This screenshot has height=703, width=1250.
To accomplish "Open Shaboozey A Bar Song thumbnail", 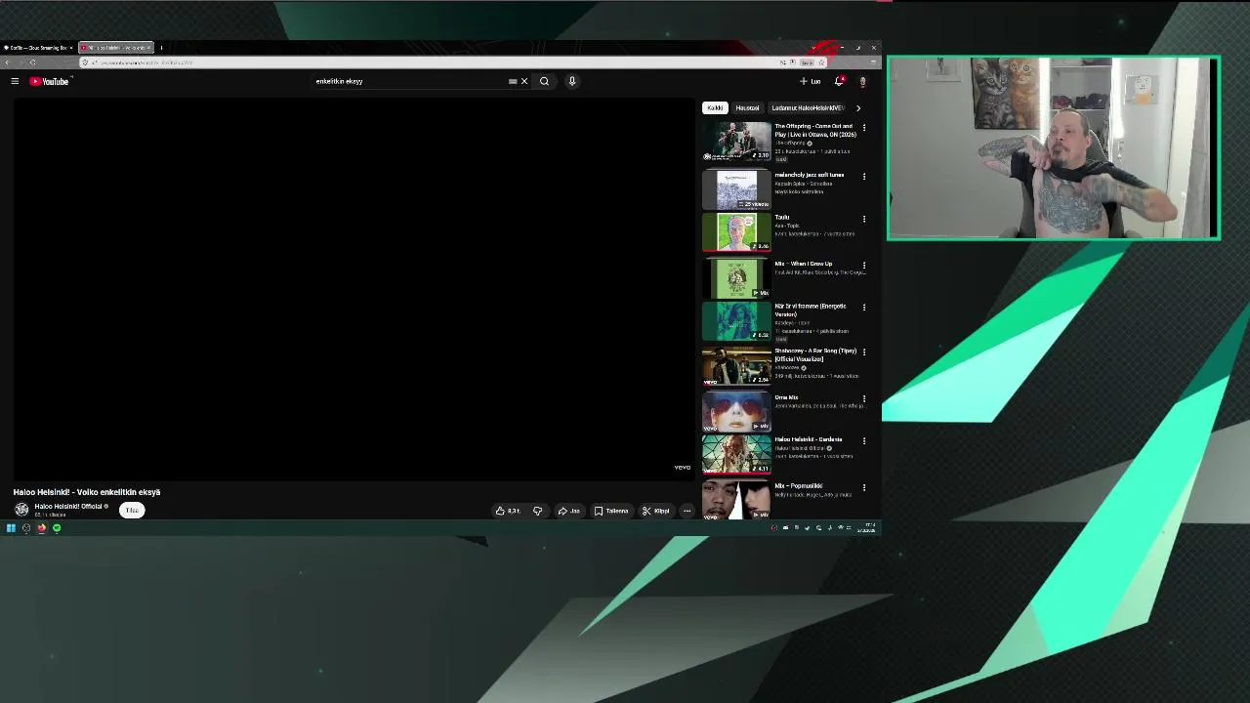I will coord(736,366).
